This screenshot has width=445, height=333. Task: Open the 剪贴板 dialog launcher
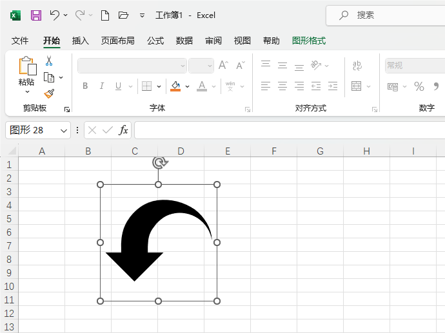pos(67,109)
